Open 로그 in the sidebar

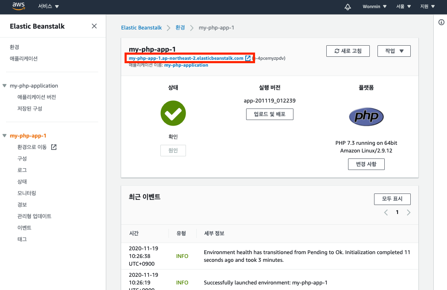tap(22, 170)
